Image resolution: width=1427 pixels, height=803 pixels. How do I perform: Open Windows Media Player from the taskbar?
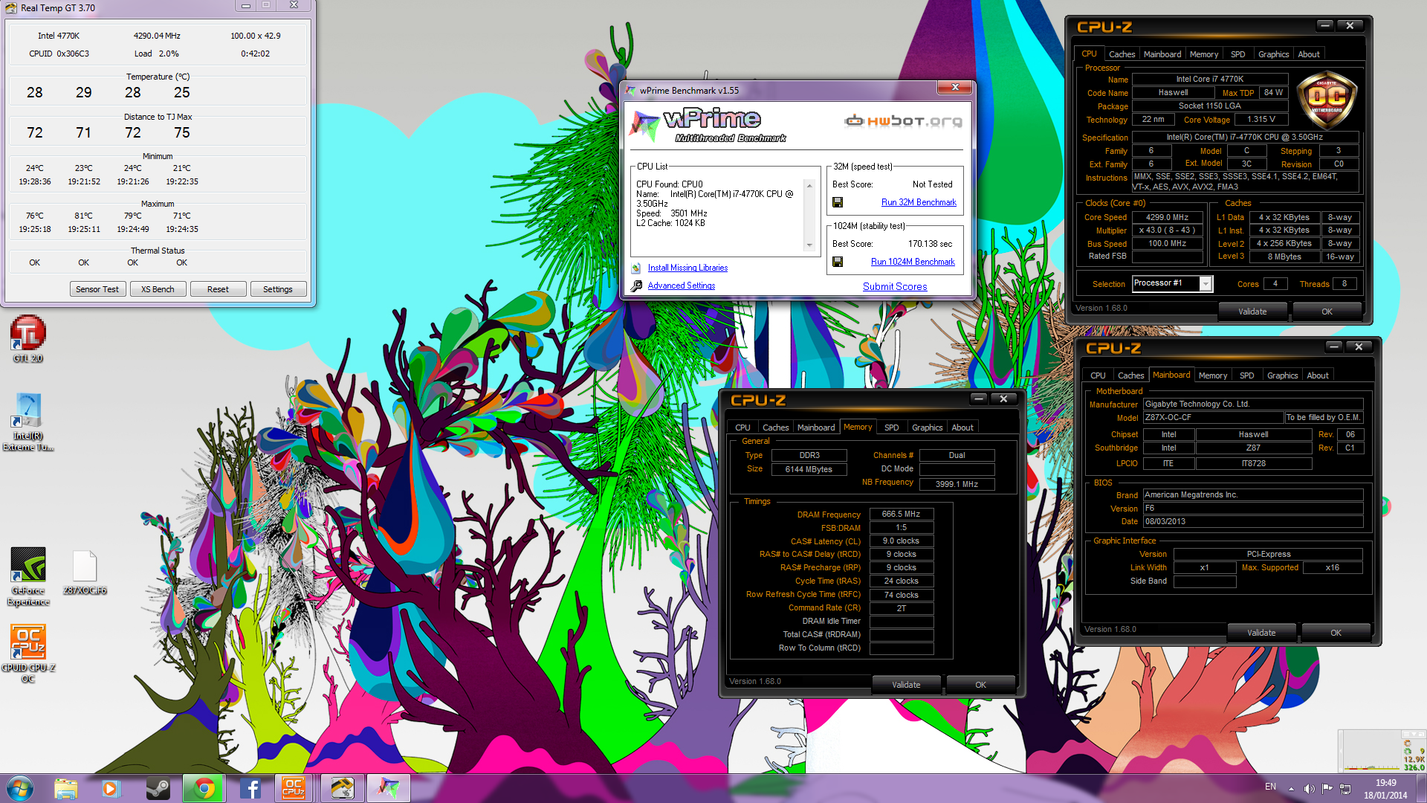(x=111, y=788)
